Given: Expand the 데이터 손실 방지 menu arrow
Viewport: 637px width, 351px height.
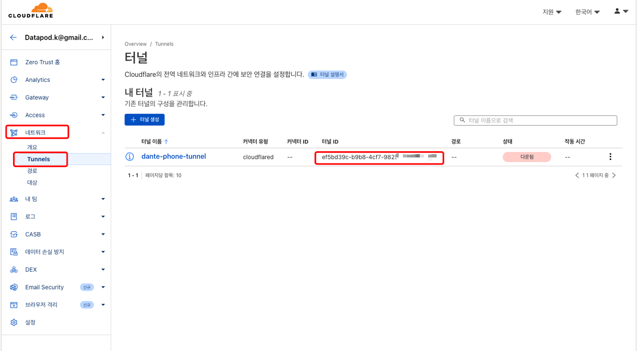Looking at the screenshot, I should (x=103, y=252).
